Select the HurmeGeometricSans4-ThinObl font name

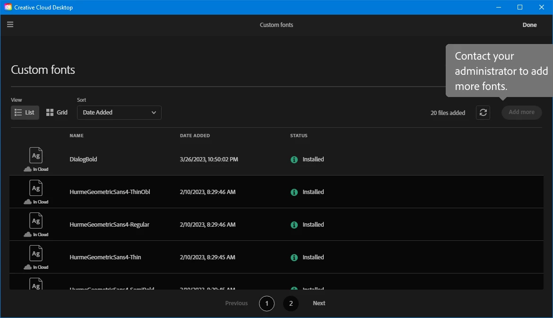[110, 192]
